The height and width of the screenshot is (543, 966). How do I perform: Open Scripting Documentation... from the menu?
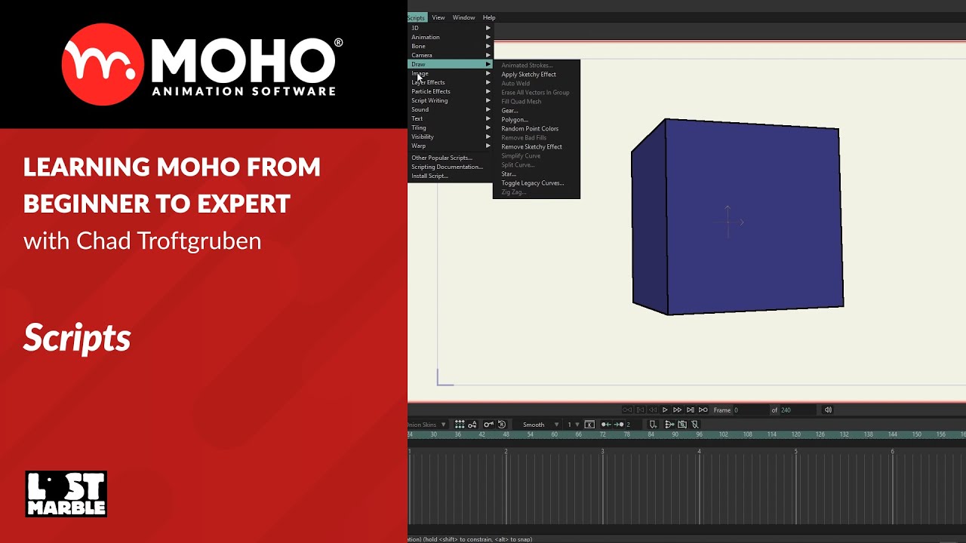point(451,167)
